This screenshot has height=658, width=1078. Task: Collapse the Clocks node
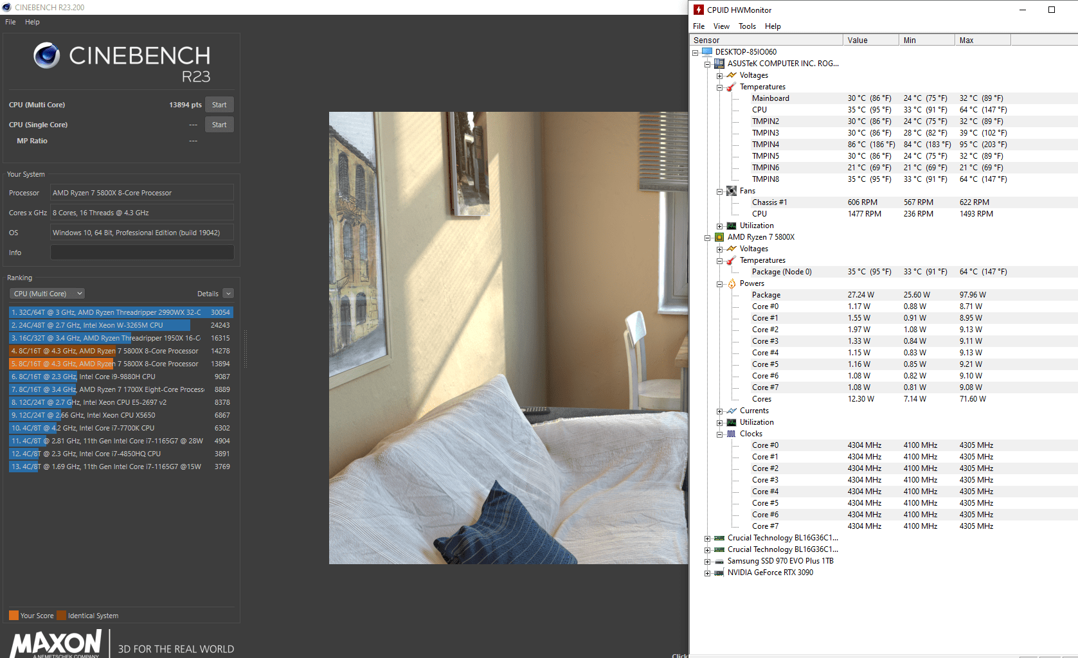(x=719, y=434)
